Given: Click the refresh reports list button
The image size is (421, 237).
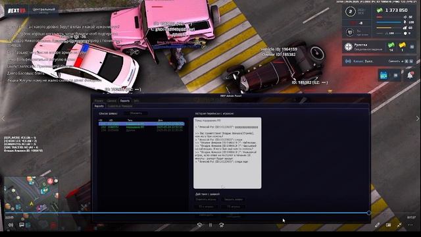Looking at the screenshot, I should 136,113.
